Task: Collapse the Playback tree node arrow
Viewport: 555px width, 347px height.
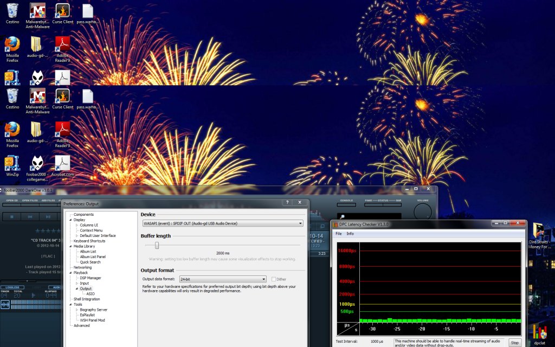Action: click(71, 273)
